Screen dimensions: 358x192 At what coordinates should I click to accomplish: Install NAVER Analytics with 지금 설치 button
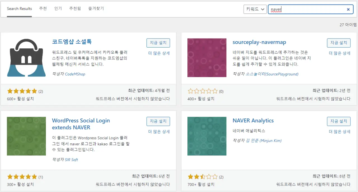[x=339, y=121]
